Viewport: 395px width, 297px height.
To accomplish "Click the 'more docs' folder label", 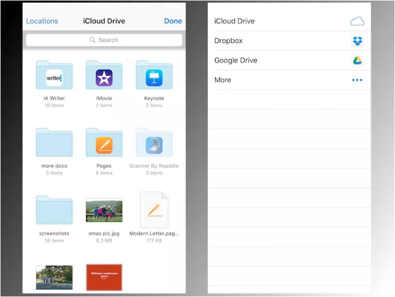I will point(54,166).
